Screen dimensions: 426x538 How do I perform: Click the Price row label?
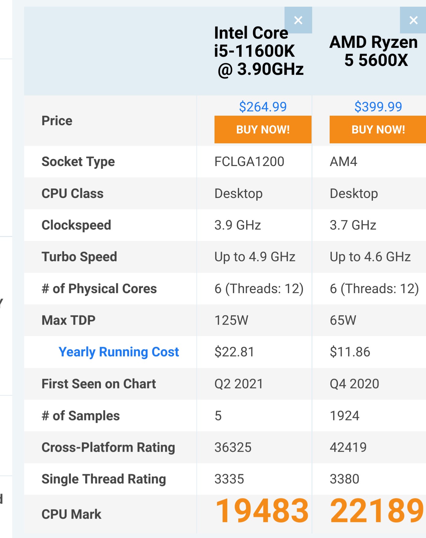57,121
